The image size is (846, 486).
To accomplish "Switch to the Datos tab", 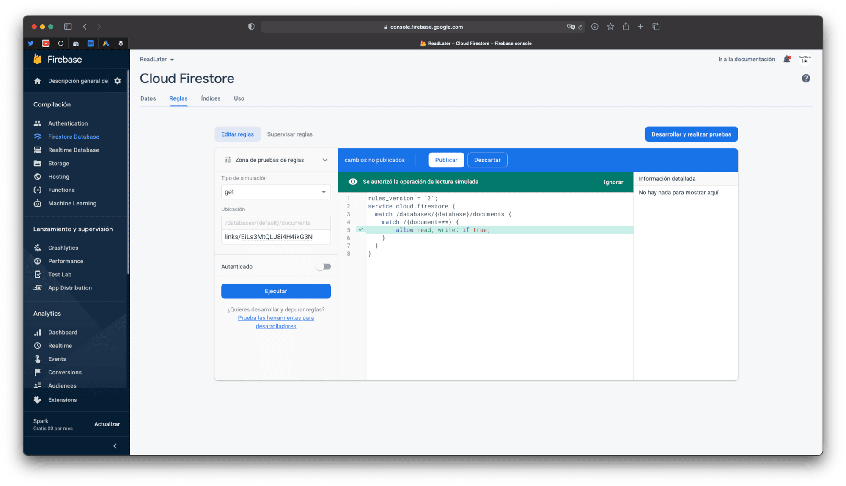I will [x=148, y=98].
